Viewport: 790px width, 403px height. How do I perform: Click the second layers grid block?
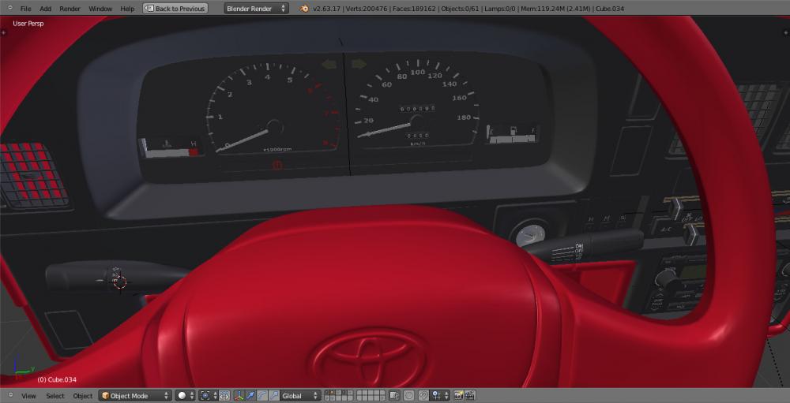click(371, 396)
